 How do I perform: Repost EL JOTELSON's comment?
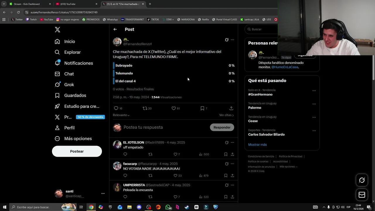point(150,154)
